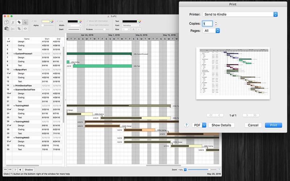Click the yellow Fill color swatch
Image resolution: width=290 pixels, height=181 pixels.
pyautogui.click(x=45, y=21)
